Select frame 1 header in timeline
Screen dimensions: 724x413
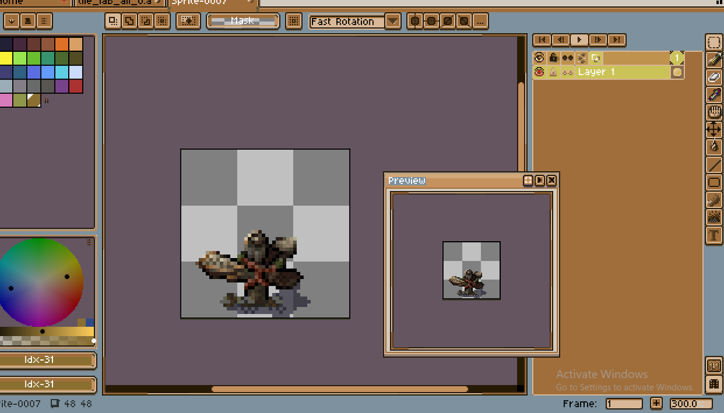click(x=677, y=58)
